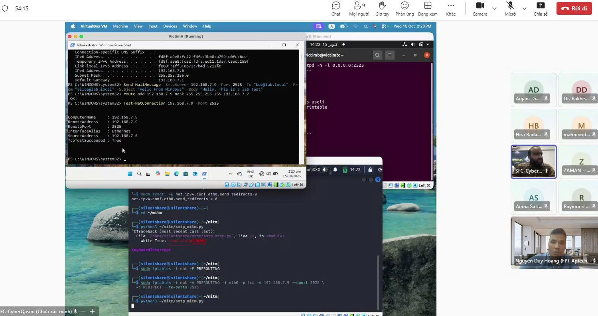Click the Chia sẻ share screen icon
This screenshot has height=316, width=598.
tap(540, 8)
